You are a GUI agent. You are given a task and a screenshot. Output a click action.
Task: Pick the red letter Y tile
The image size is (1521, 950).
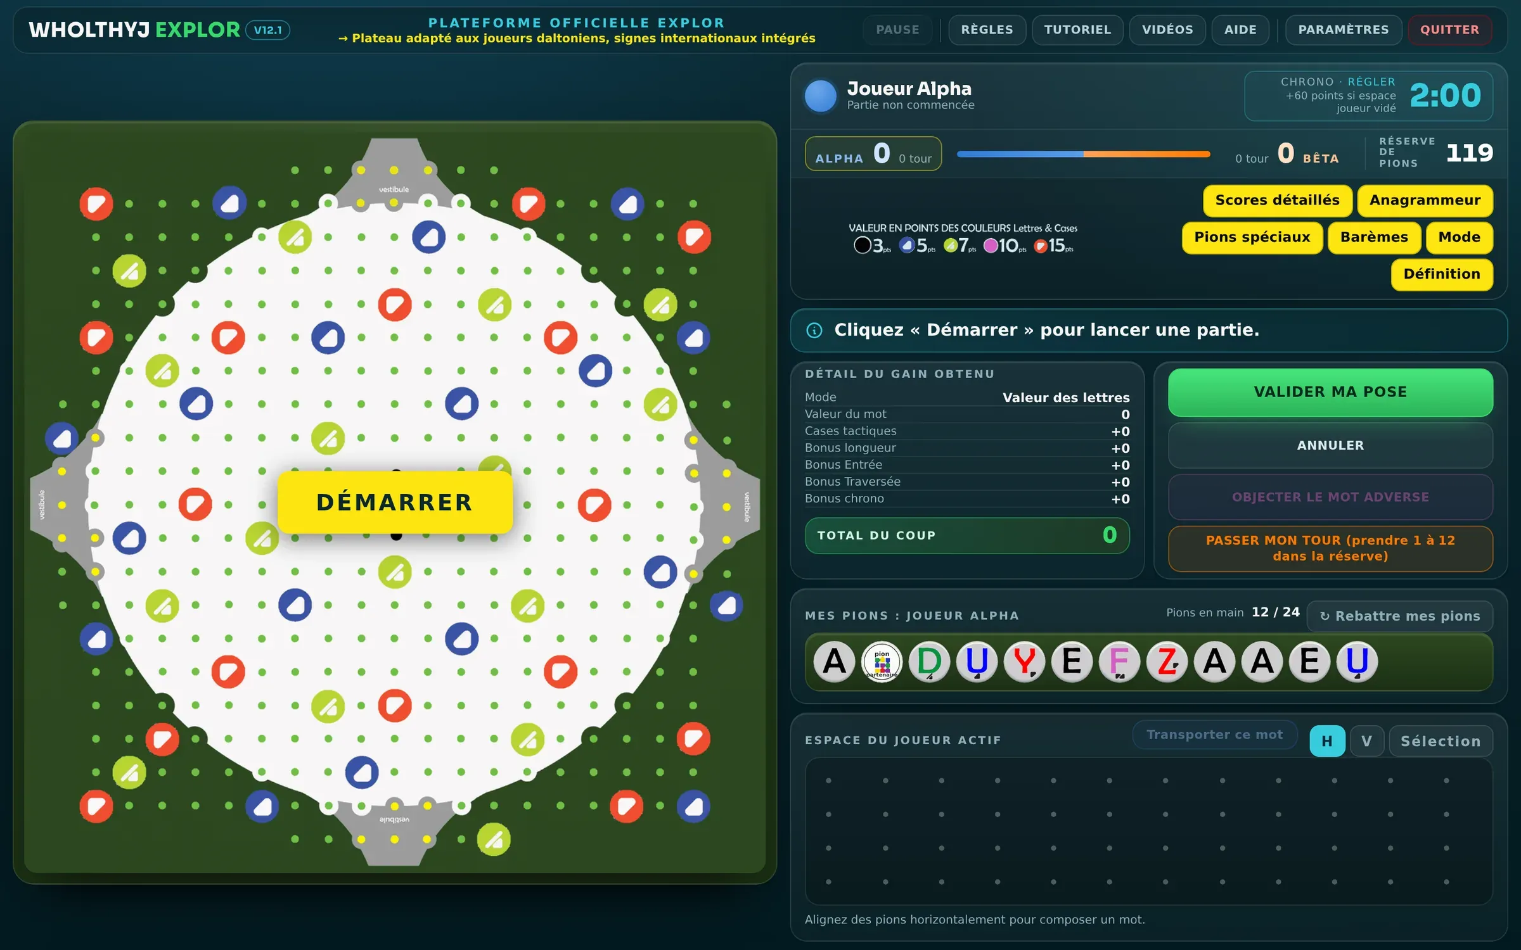pos(1024,662)
